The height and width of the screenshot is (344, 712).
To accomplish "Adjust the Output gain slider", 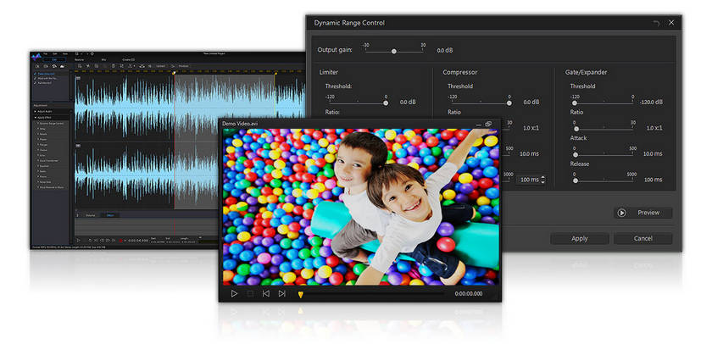I will click(393, 51).
